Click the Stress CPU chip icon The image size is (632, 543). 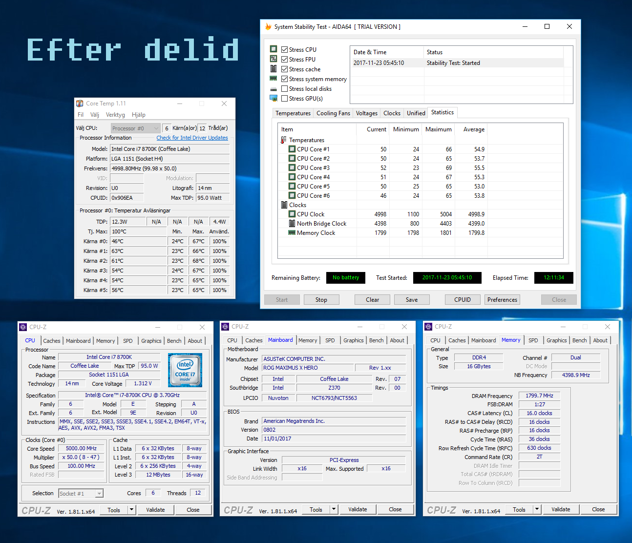click(x=274, y=49)
